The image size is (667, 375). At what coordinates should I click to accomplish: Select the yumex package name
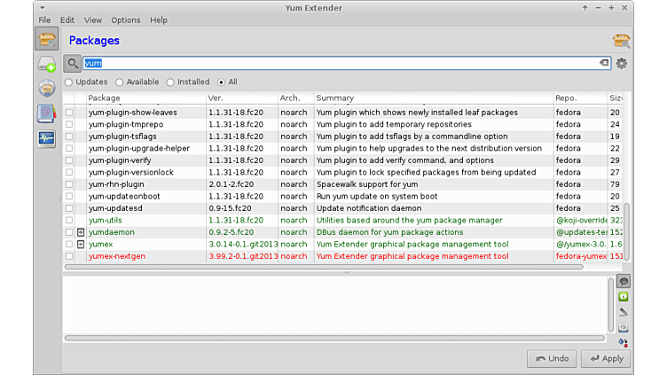[100, 245]
